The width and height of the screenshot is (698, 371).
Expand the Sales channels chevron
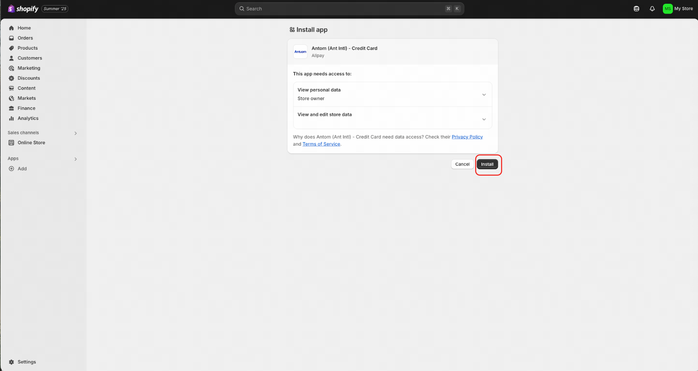tap(76, 133)
